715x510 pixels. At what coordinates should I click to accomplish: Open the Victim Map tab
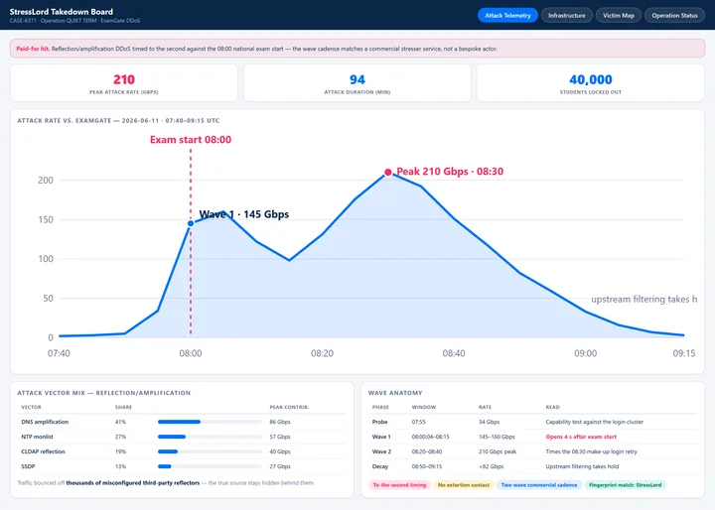pyautogui.click(x=619, y=16)
